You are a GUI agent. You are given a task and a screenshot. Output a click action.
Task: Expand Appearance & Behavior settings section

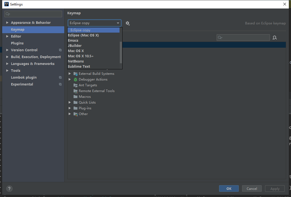pos(7,22)
